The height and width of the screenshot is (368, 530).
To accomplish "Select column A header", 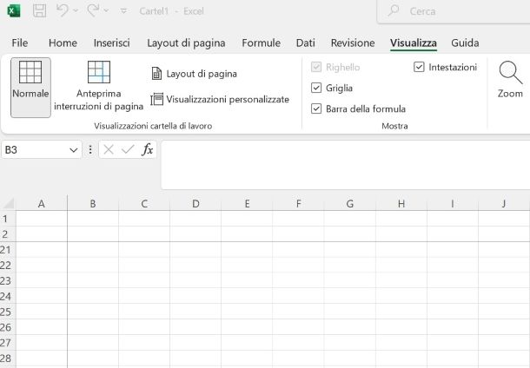I will tap(42, 204).
